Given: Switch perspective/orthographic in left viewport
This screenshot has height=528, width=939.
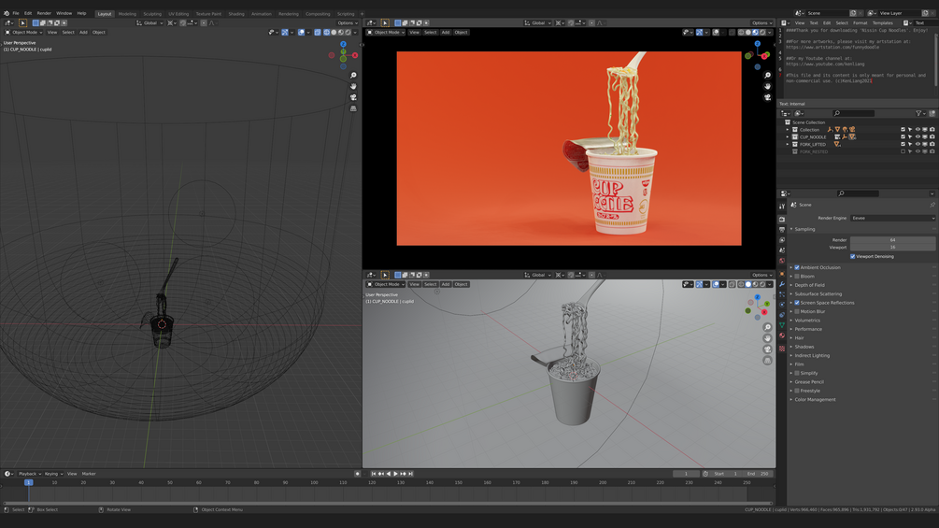Looking at the screenshot, I should coord(353,108).
